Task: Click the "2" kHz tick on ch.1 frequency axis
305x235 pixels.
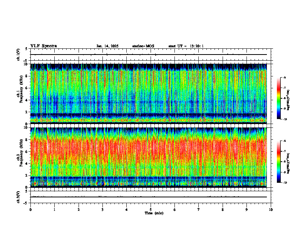Action: click(x=27, y=112)
